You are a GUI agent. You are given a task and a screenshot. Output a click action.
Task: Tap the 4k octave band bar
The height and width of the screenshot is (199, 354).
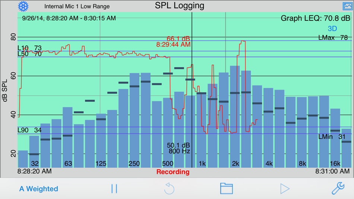coord(268,127)
